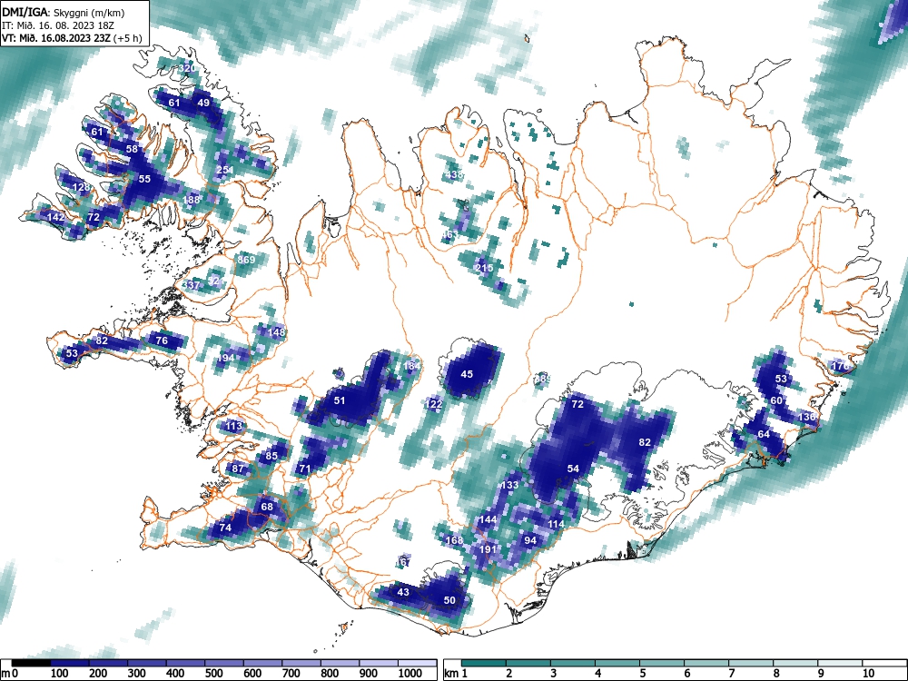
Task: Click the visibility value 168
Action: pyautogui.click(x=455, y=540)
